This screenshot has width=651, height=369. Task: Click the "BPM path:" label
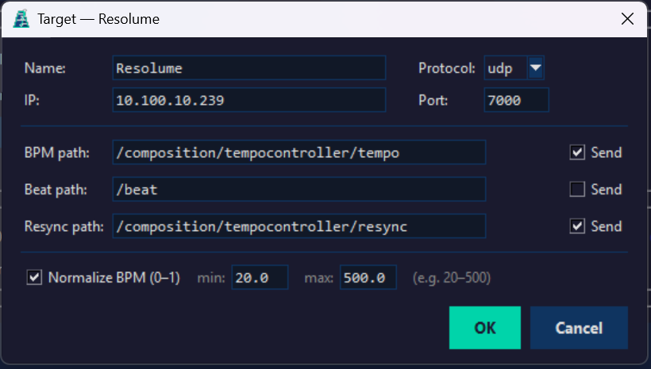57,152
